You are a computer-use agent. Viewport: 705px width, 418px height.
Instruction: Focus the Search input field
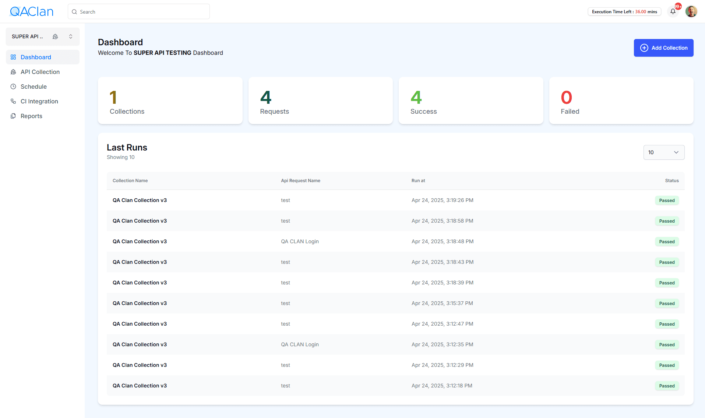(139, 11)
